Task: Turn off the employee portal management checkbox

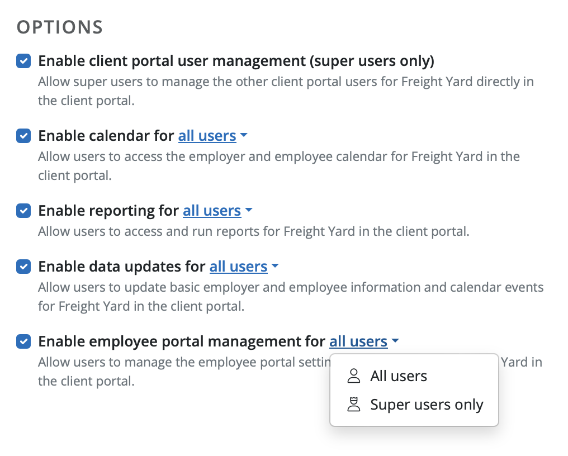Action: [x=23, y=341]
